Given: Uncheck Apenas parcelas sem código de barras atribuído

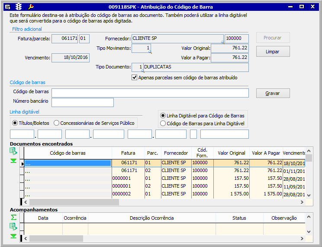Looking at the screenshot, I should click(x=134, y=78).
